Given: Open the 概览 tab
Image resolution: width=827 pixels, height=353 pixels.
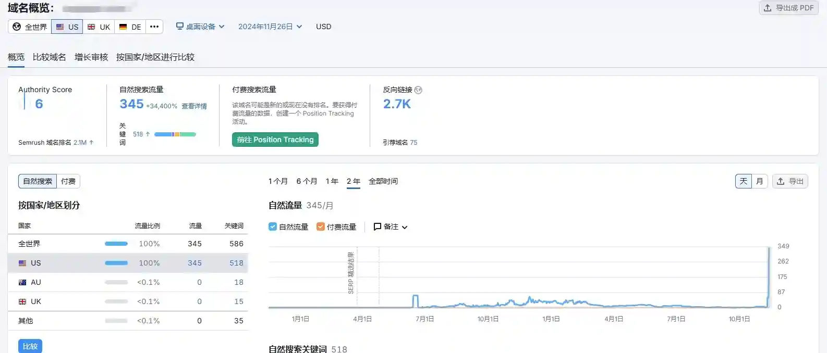Looking at the screenshot, I should point(16,57).
